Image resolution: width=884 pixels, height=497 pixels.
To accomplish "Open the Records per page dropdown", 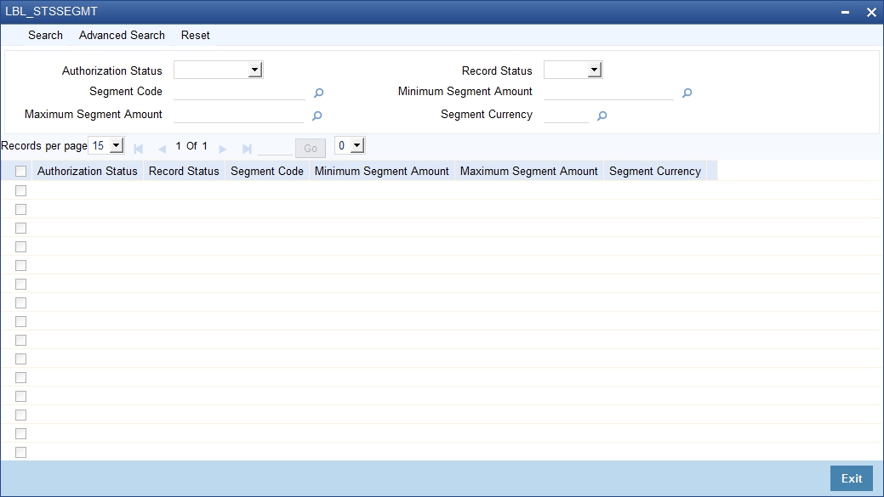I will pos(106,146).
